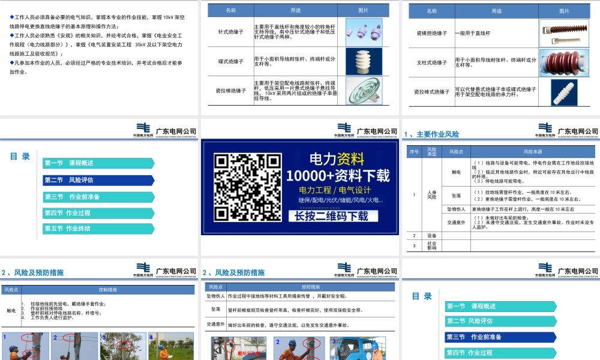Click the white 瓷拉棒式绝缘子 screw-shaped image
Viewport: 600px width, 360px height.
[563, 92]
